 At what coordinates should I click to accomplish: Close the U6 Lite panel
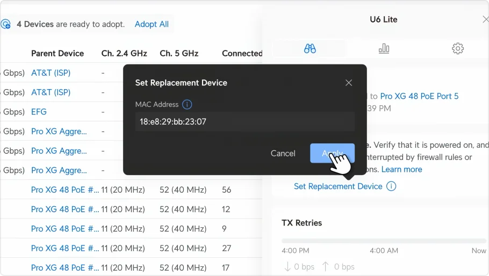(x=485, y=19)
